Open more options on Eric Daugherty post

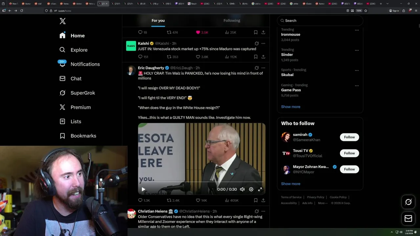point(263,68)
